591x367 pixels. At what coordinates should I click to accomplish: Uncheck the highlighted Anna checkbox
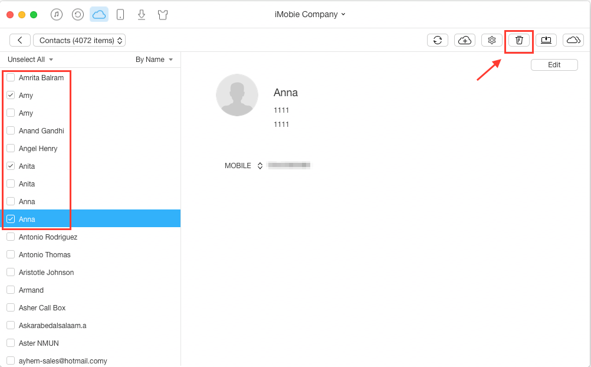[x=11, y=219]
